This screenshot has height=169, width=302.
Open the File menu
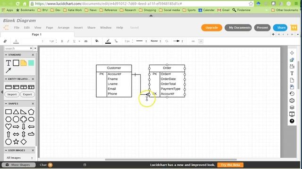pyautogui.click(x=17, y=28)
